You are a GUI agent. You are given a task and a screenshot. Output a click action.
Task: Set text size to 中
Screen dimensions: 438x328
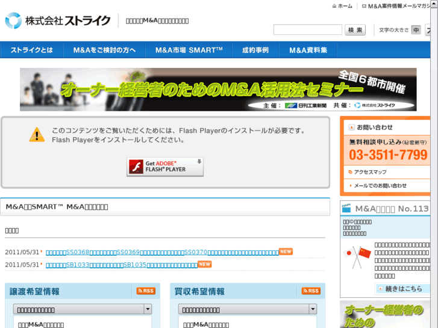click(x=416, y=30)
